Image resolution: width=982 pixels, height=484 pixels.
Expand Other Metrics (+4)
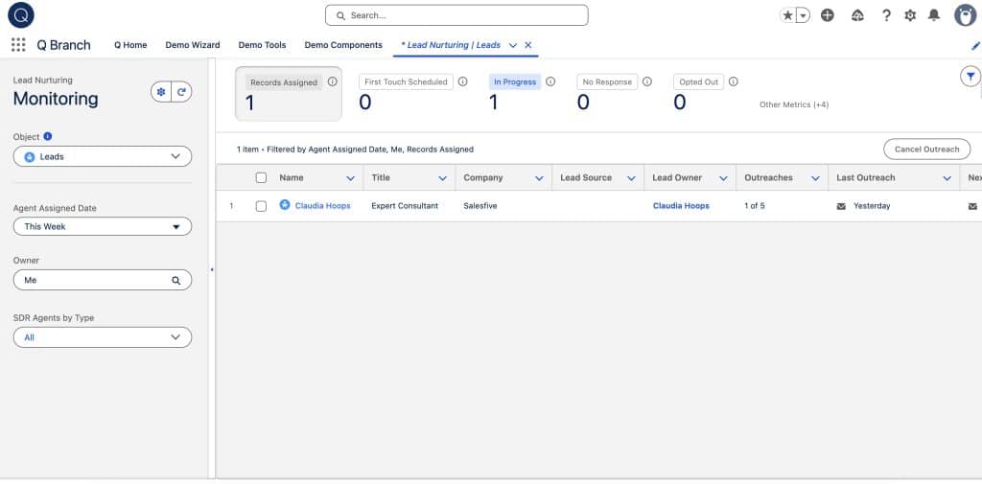[x=794, y=104]
